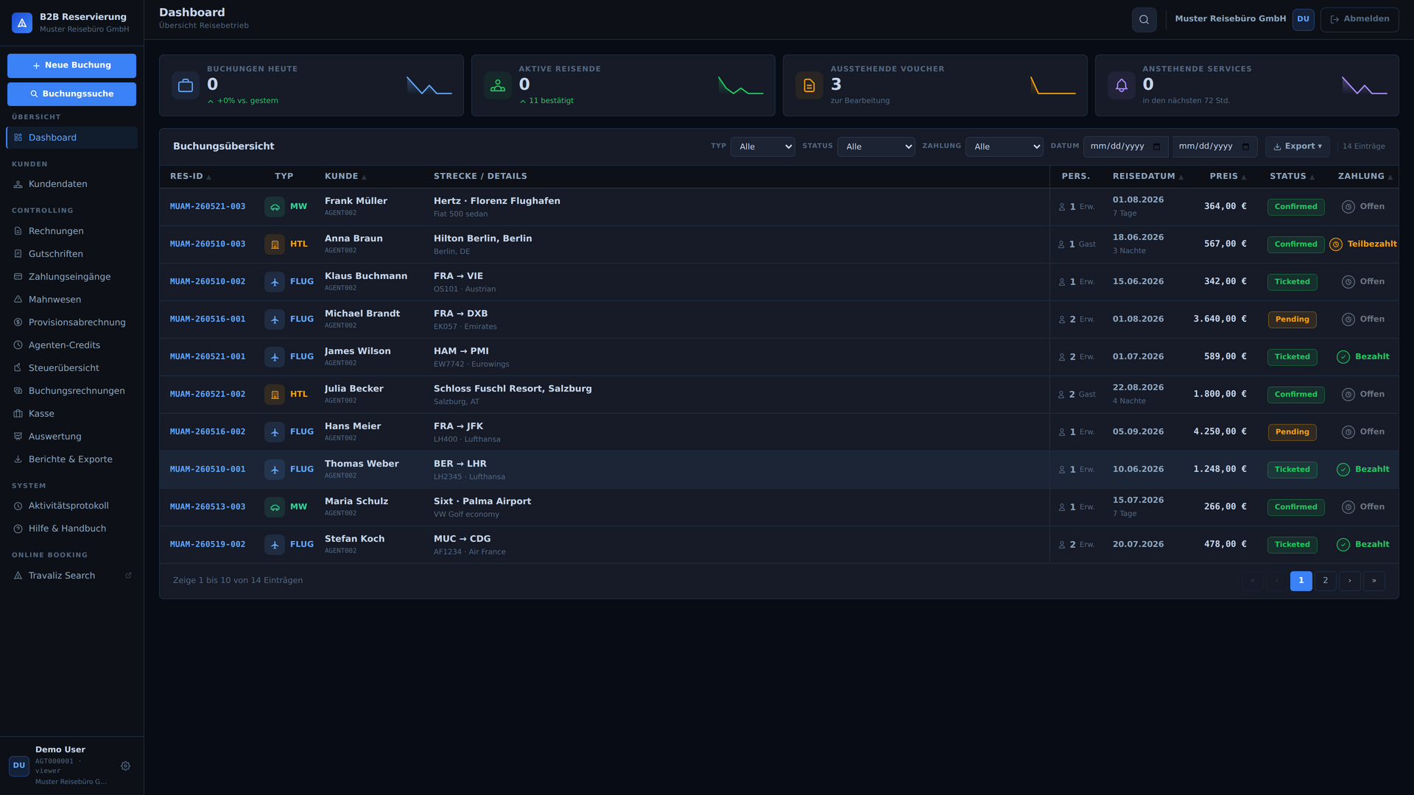Open the Status filter dropdown

pyautogui.click(x=876, y=146)
